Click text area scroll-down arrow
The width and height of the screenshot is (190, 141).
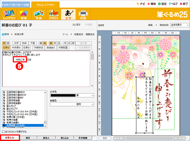pyautogui.click(x=92, y=85)
